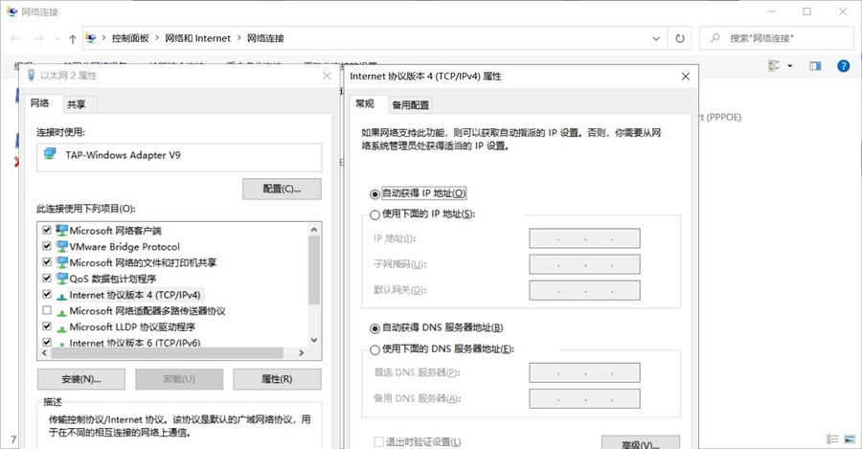
Task: Click the refresh icon beside address bar
Action: coord(679,38)
